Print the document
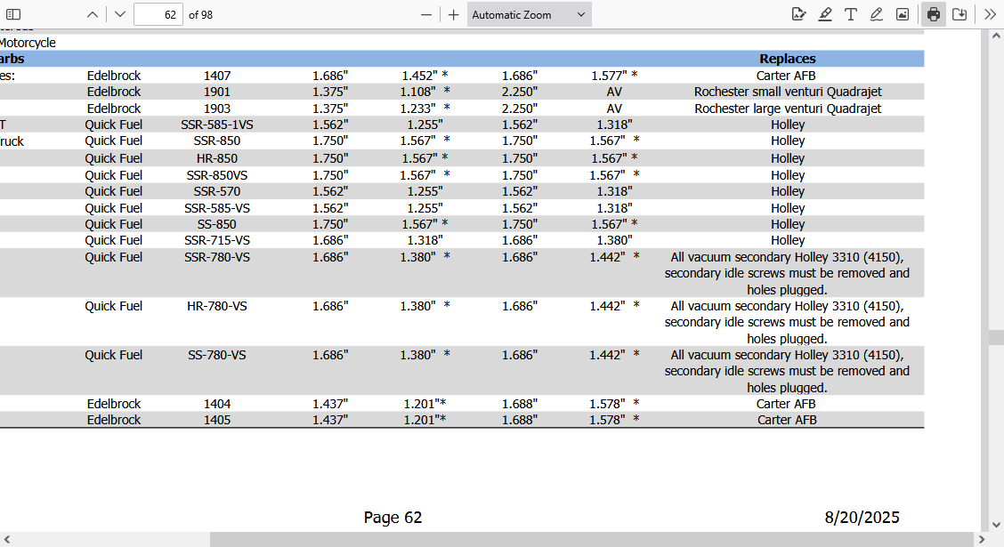 [x=934, y=15]
